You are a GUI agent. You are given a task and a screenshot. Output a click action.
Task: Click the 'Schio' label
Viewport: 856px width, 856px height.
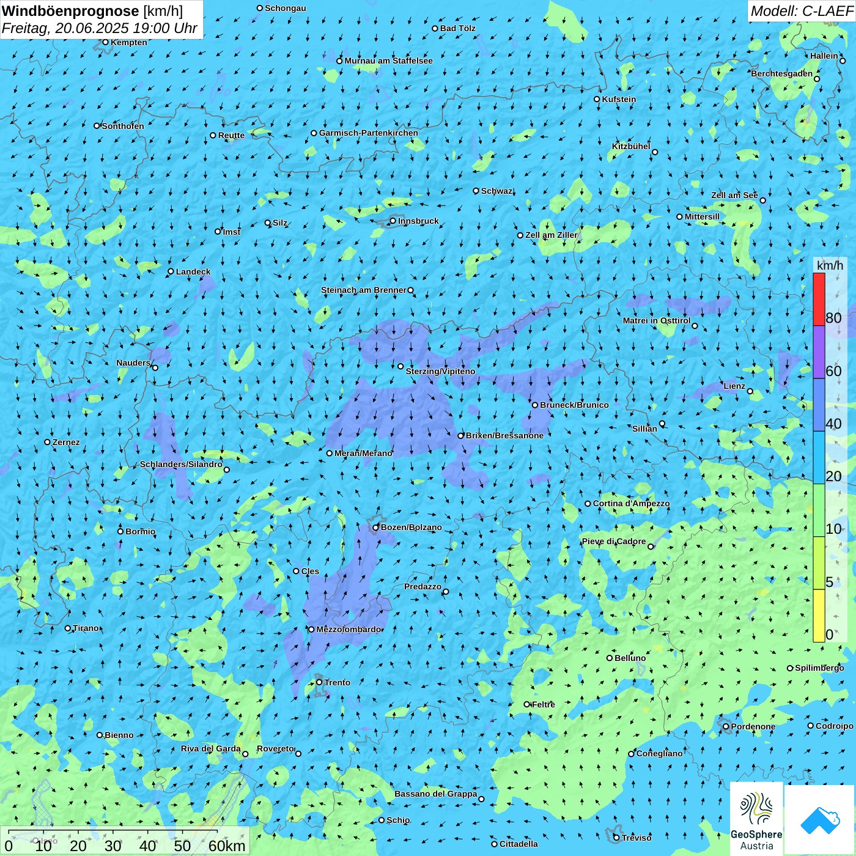(398, 820)
